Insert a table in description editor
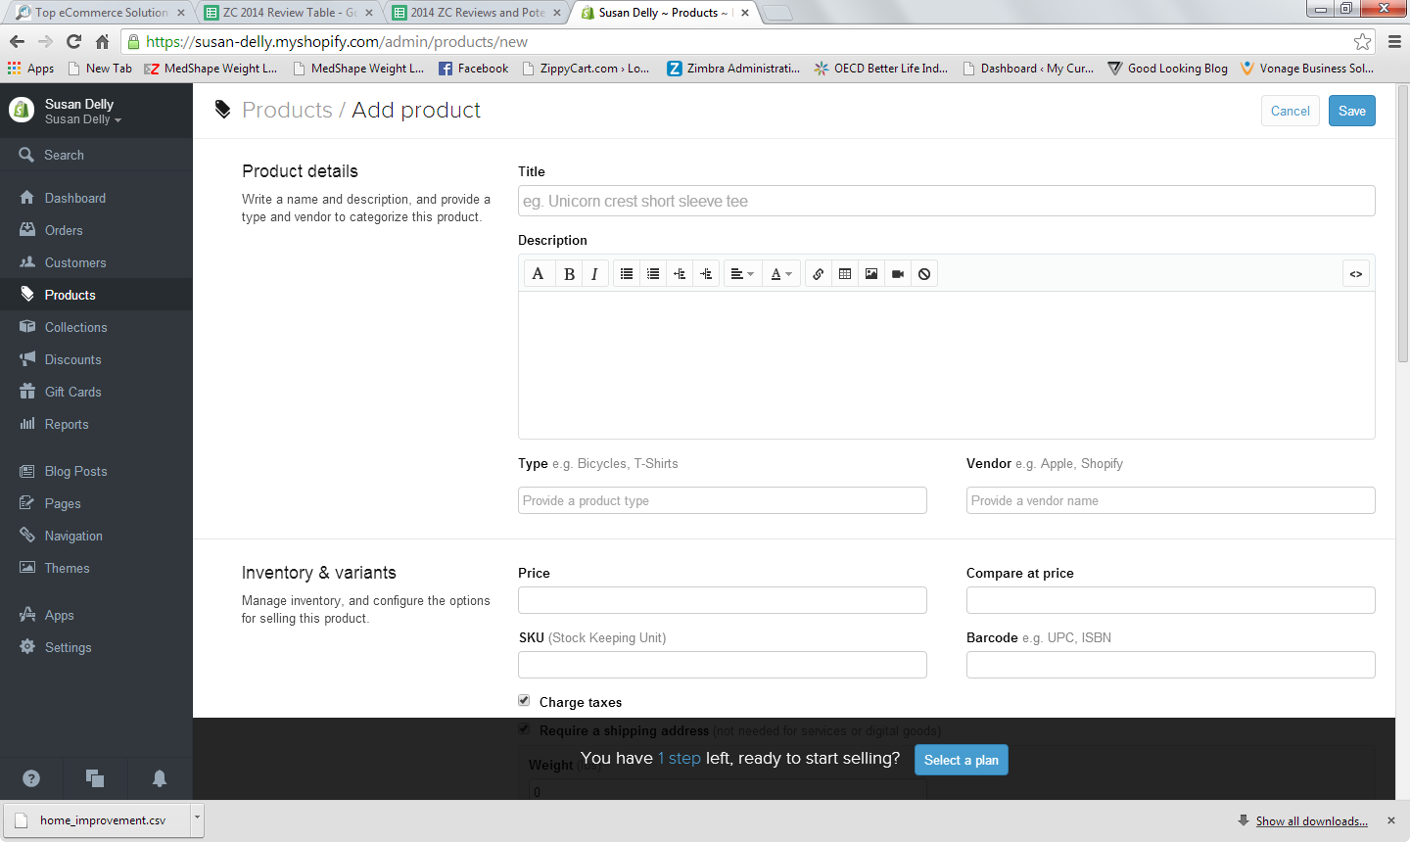This screenshot has height=842, width=1410. (845, 274)
